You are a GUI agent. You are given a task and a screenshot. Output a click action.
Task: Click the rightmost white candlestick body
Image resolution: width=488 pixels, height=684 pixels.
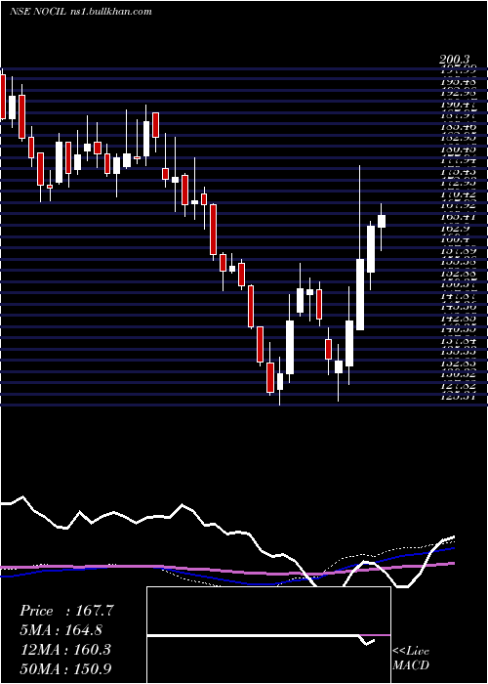coord(382,221)
